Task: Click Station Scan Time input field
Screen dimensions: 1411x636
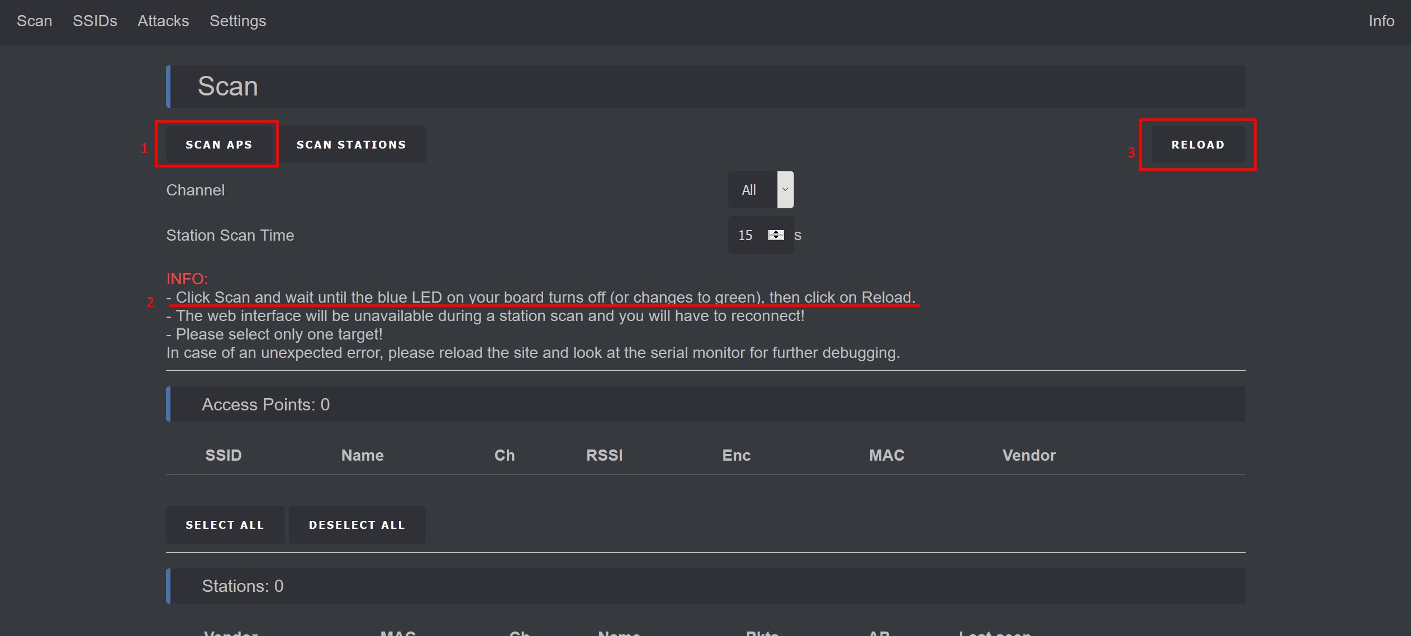Action: (747, 235)
